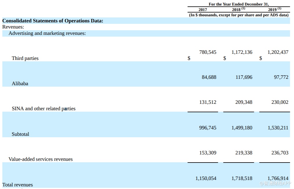This screenshot has height=189, width=294.
Task: Click 'Value-added services revenues' label
Action: pyautogui.click(x=41, y=159)
